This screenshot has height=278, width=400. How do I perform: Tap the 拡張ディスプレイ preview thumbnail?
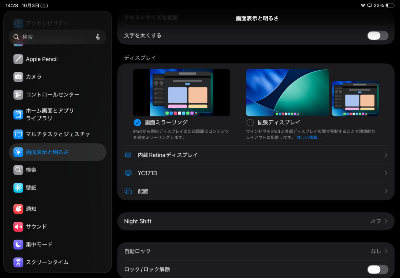tap(312, 93)
